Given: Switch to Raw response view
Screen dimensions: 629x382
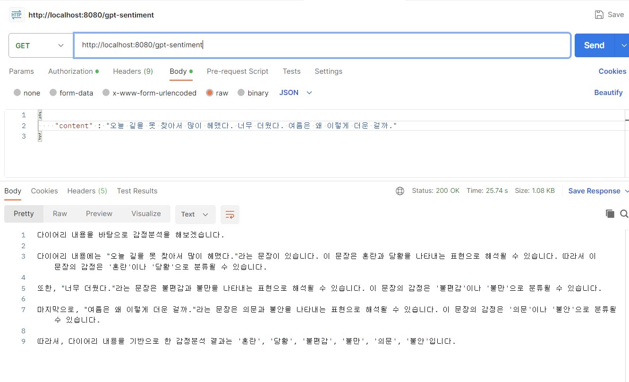Looking at the screenshot, I should [60, 214].
